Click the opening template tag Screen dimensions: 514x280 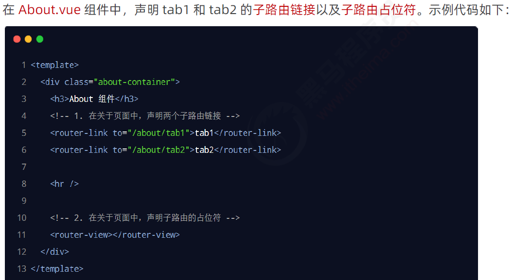(55, 65)
